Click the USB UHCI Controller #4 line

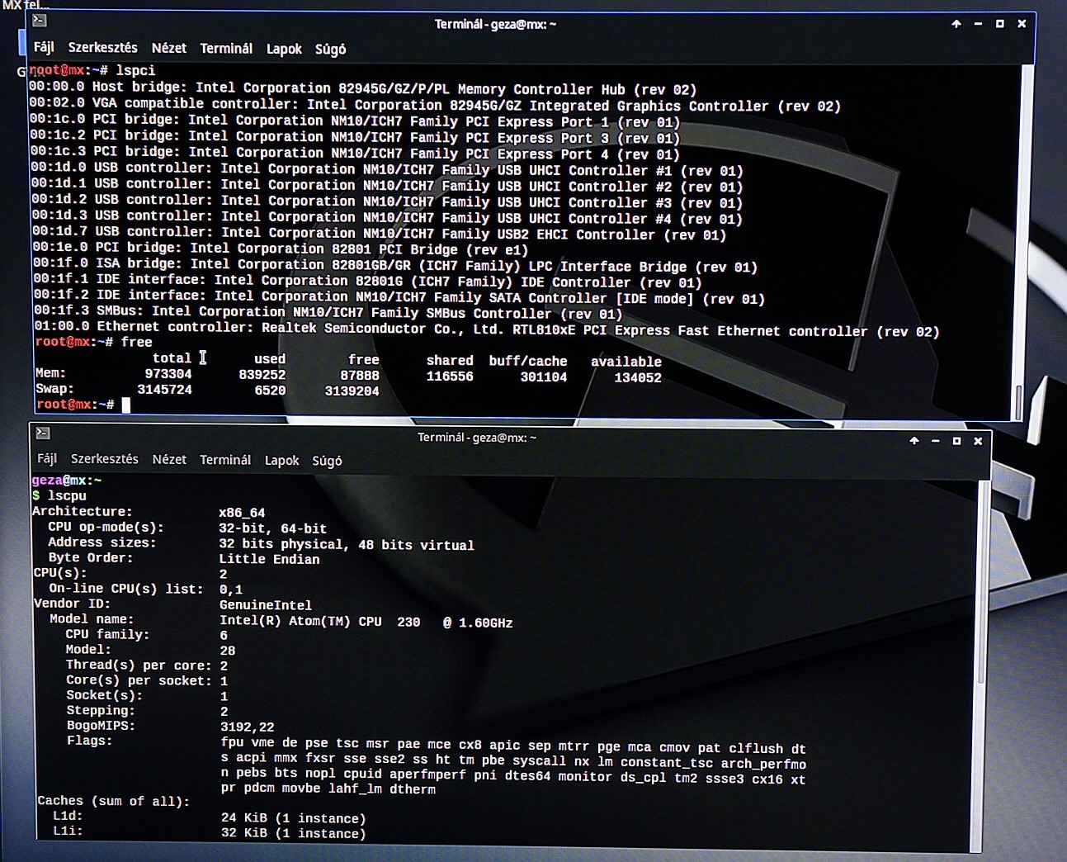(x=387, y=218)
